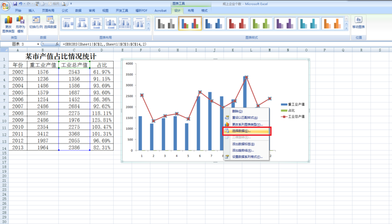Click the Name Box showing 图表 3
Viewport: 392px width, 224px height.
coord(19,44)
